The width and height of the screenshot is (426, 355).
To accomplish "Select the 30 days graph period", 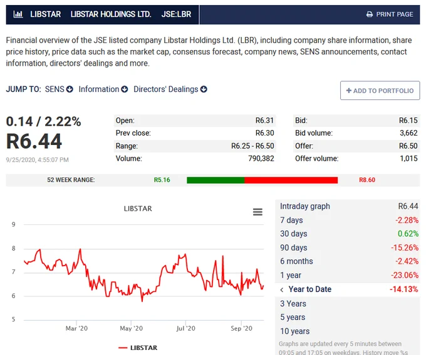I will pos(349,234).
